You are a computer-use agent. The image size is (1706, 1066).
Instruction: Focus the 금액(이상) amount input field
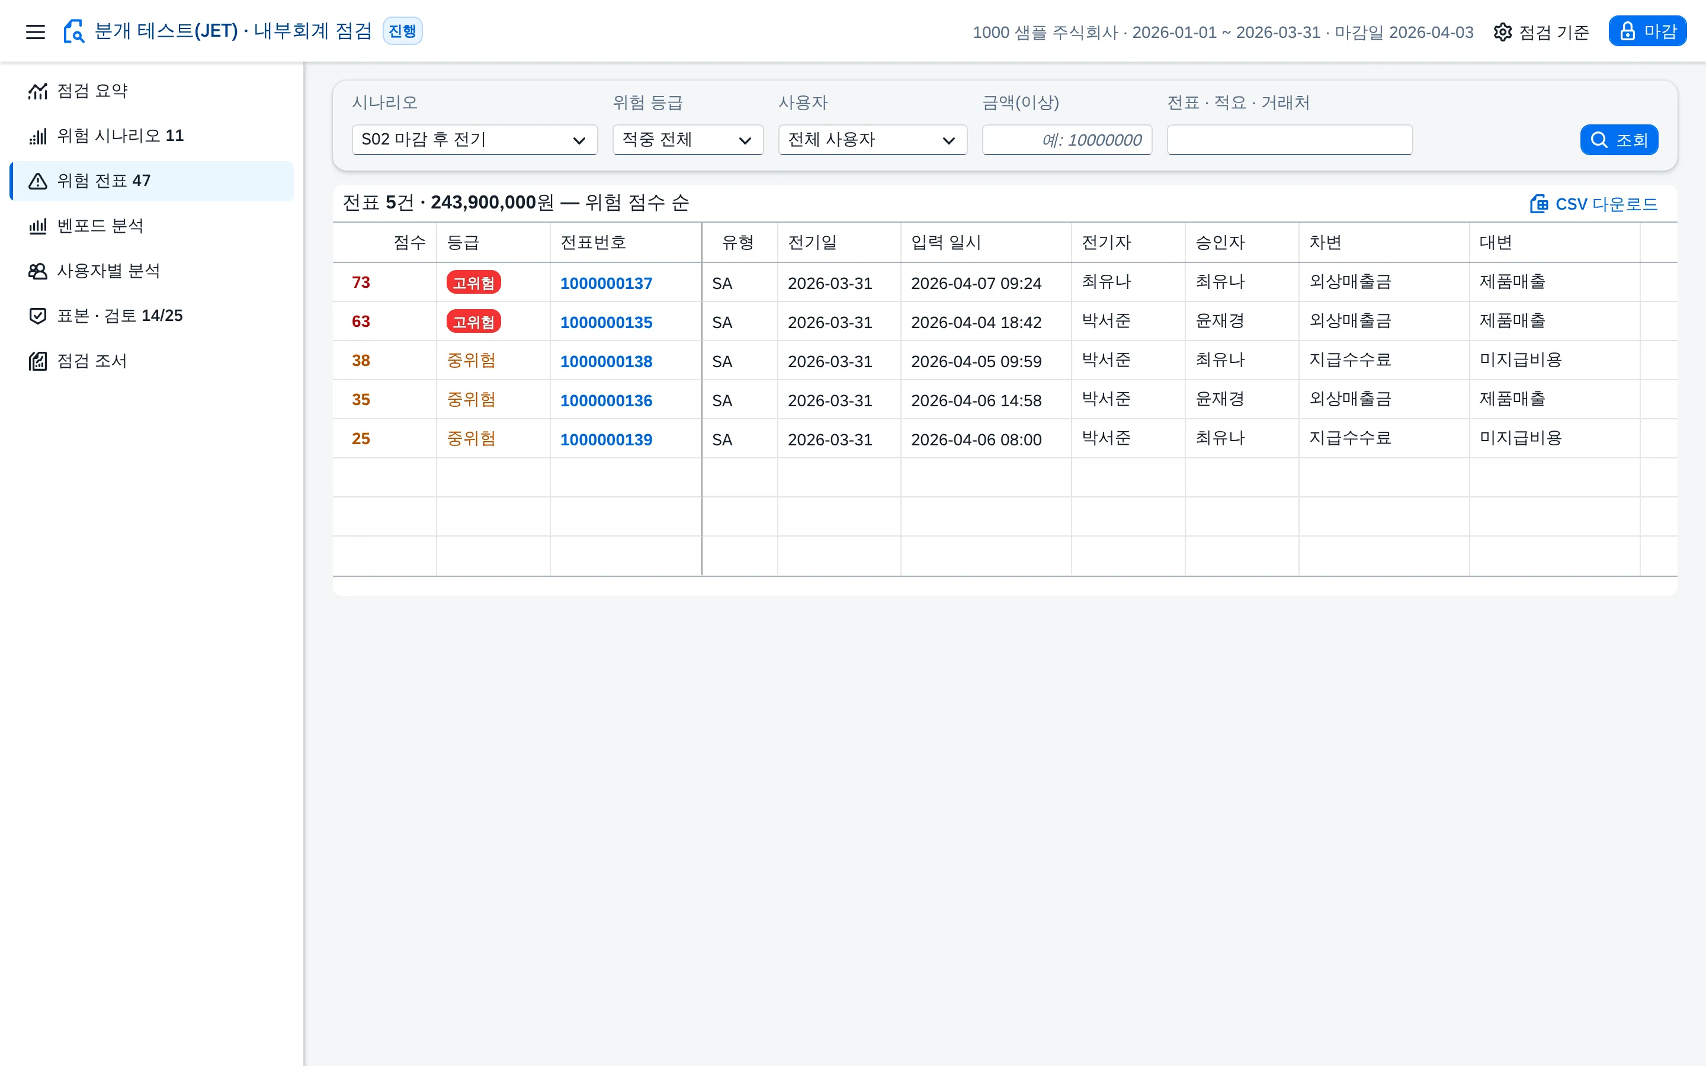tap(1067, 140)
